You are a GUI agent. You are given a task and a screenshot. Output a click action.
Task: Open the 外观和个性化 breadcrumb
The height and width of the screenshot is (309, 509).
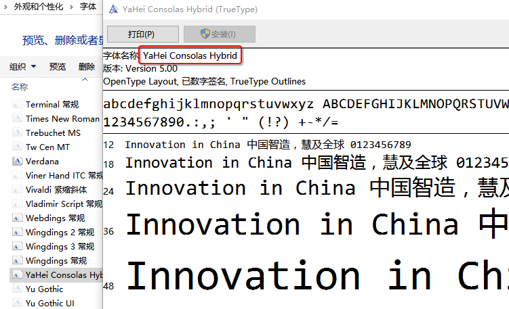coord(39,7)
